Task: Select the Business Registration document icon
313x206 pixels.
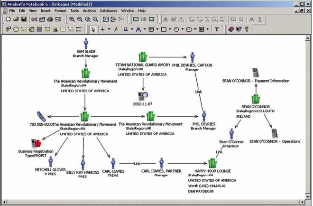Action: pos(36,143)
